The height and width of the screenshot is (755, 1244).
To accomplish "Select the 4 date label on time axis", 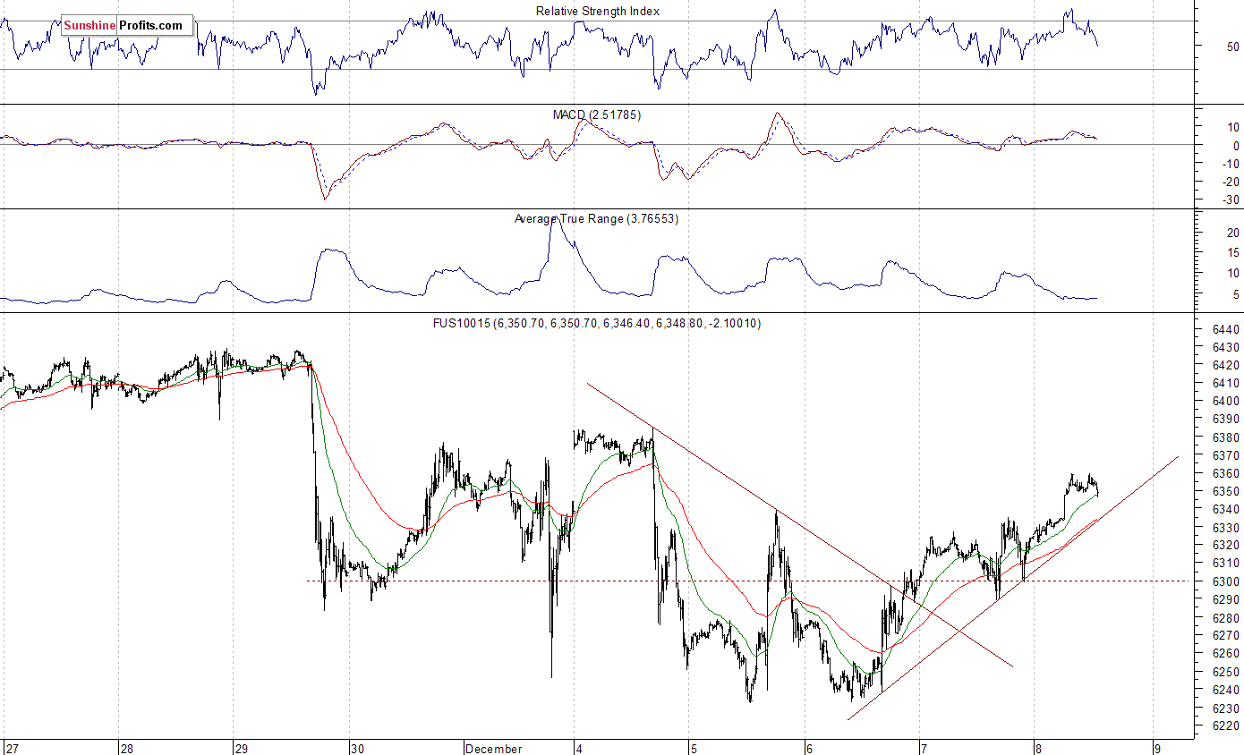I will 581,748.
